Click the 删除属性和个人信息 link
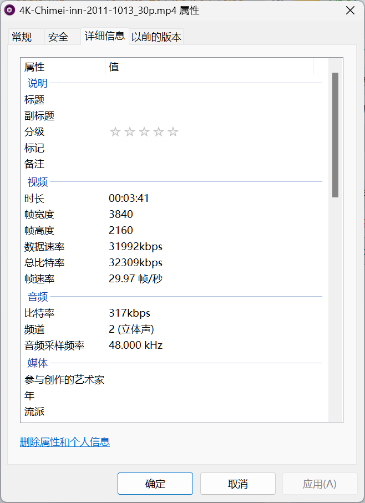The height and width of the screenshot is (503, 365). [x=65, y=442]
